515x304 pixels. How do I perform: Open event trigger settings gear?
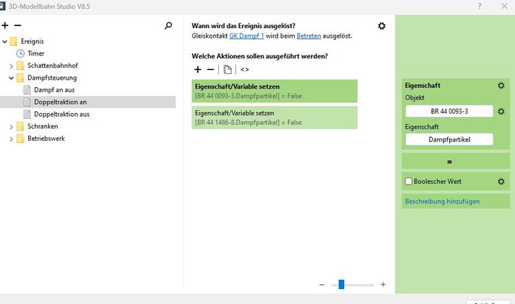382,25
